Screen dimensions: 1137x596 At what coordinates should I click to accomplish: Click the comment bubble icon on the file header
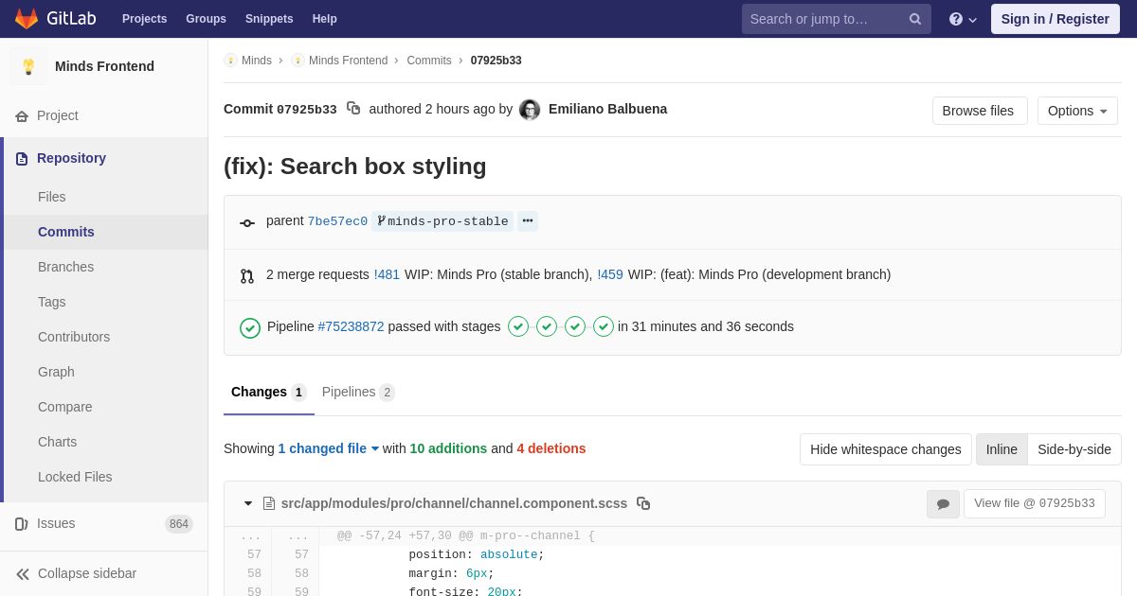pos(943,504)
